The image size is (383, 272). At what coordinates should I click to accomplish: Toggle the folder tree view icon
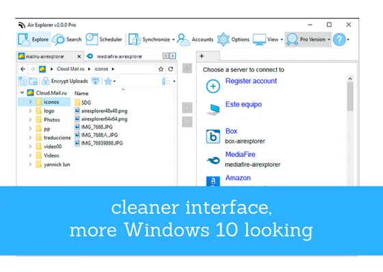23,81
